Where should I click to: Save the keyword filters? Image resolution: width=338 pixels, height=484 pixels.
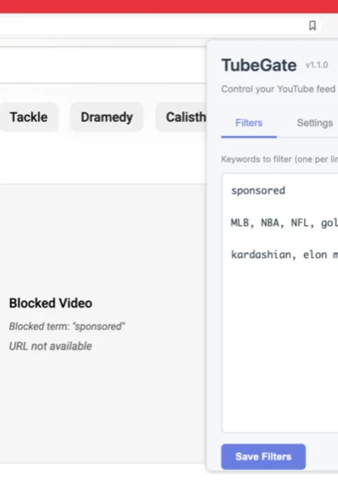[x=263, y=456]
